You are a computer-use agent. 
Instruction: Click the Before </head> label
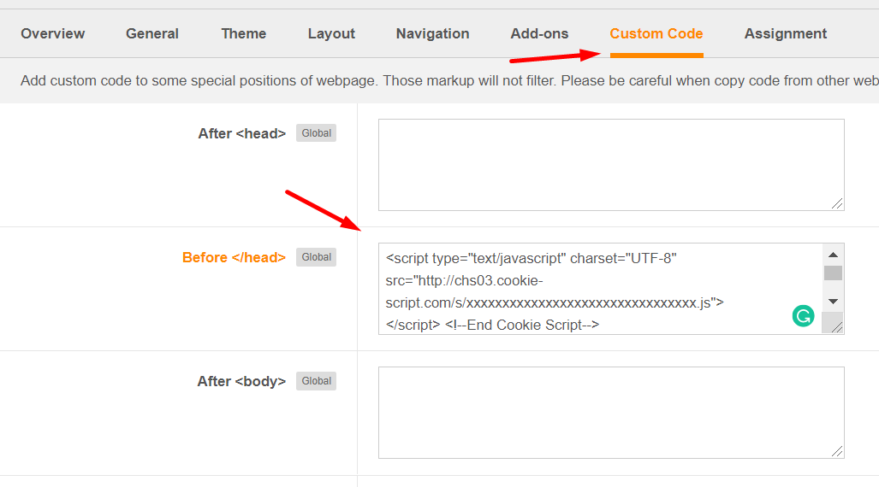tap(234, 257)
